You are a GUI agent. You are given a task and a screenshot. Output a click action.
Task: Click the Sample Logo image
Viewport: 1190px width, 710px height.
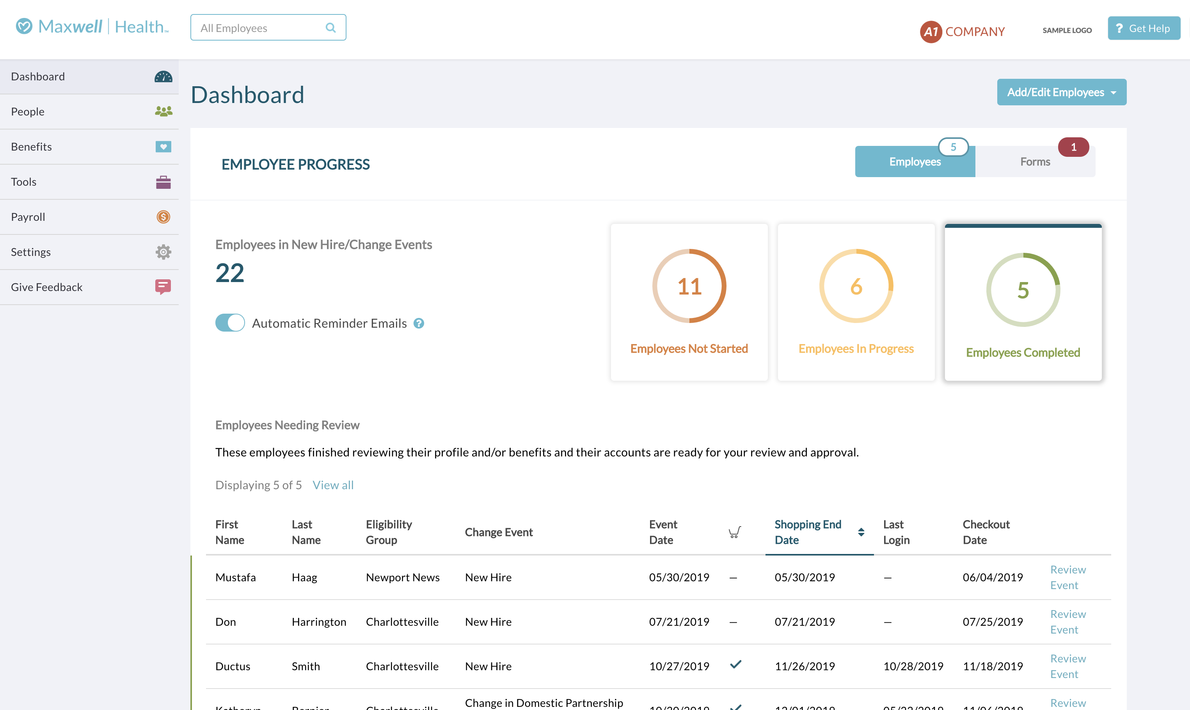coord(1067,30)
